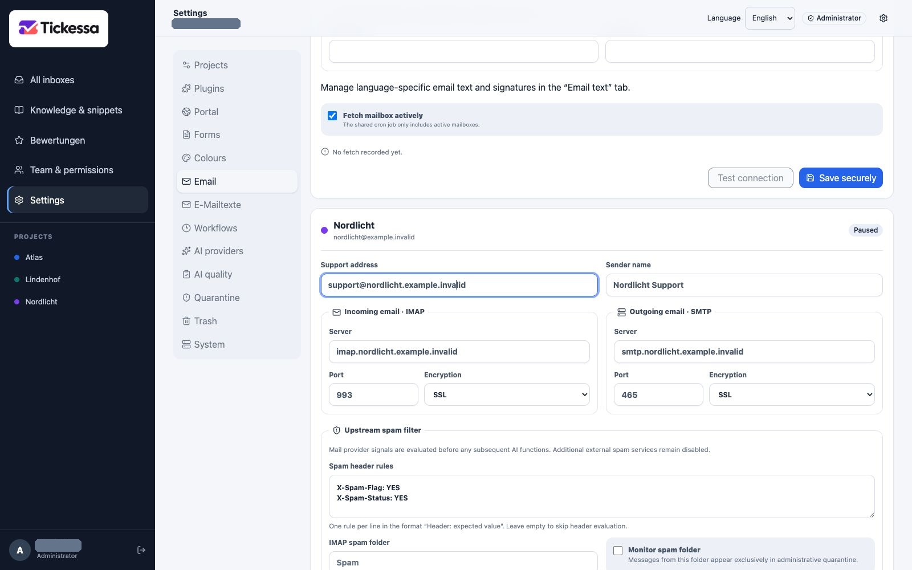
Task: Click the purple Nordlicht mailbox color dot
Action: pyautogui.click(x=324, y=230)
